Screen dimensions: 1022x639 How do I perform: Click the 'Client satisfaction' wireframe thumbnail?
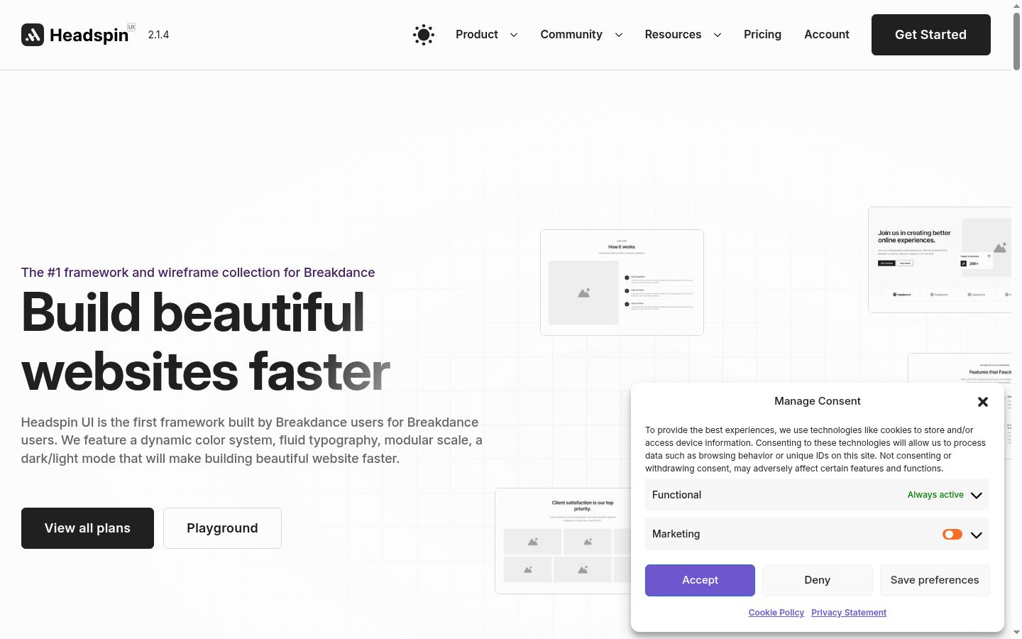click(563, 541)
